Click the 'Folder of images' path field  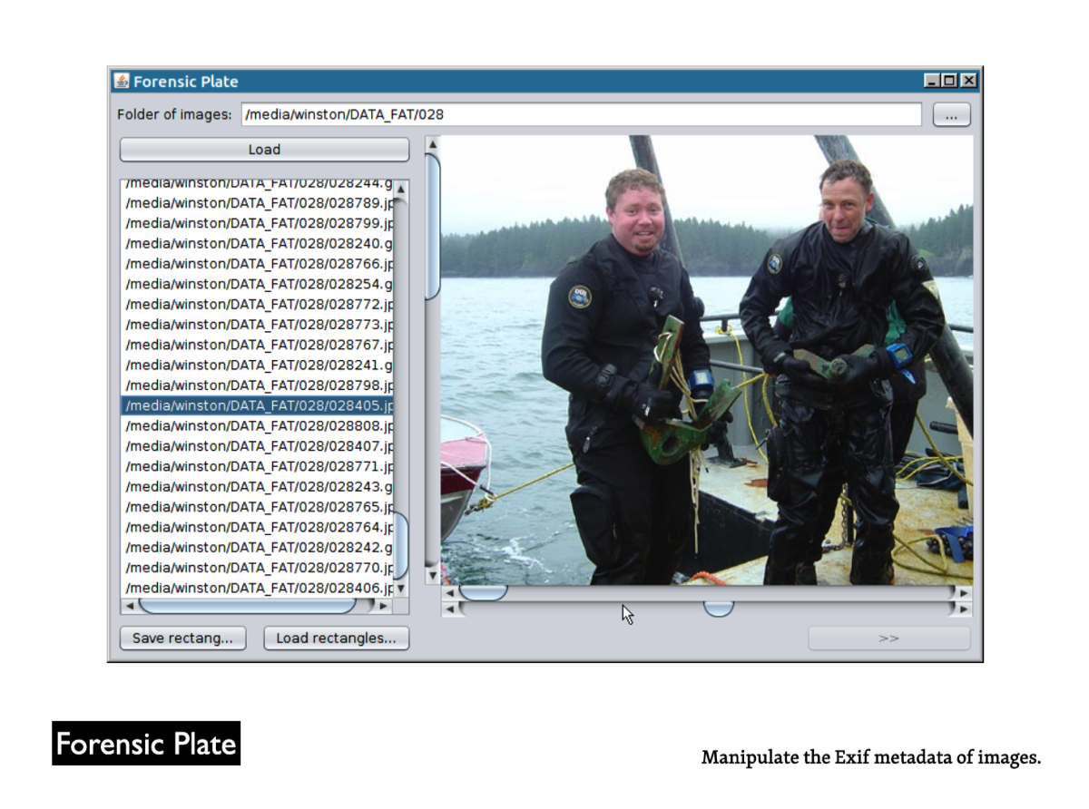click(x=581, y=115)
